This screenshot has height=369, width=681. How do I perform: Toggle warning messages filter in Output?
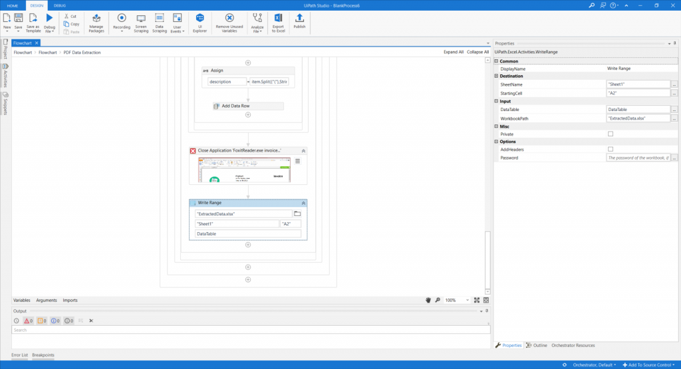[42, 321]
